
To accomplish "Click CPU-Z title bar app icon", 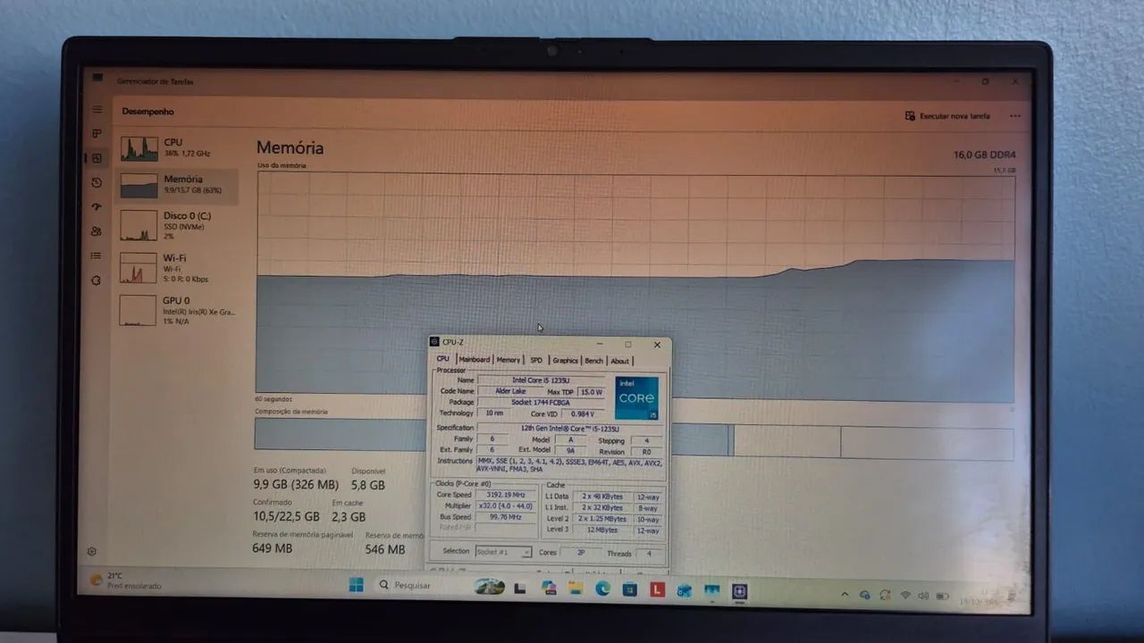I will click(x=434, y=341).
